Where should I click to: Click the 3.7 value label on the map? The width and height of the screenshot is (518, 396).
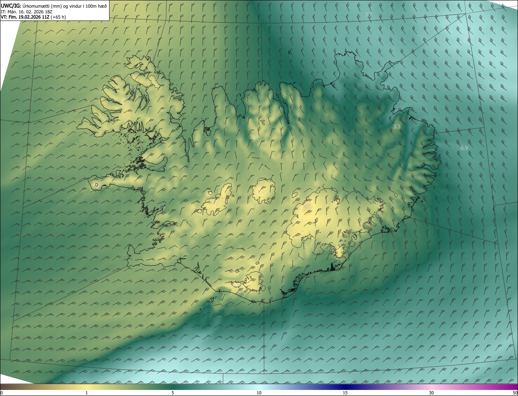tap(161, 209)
